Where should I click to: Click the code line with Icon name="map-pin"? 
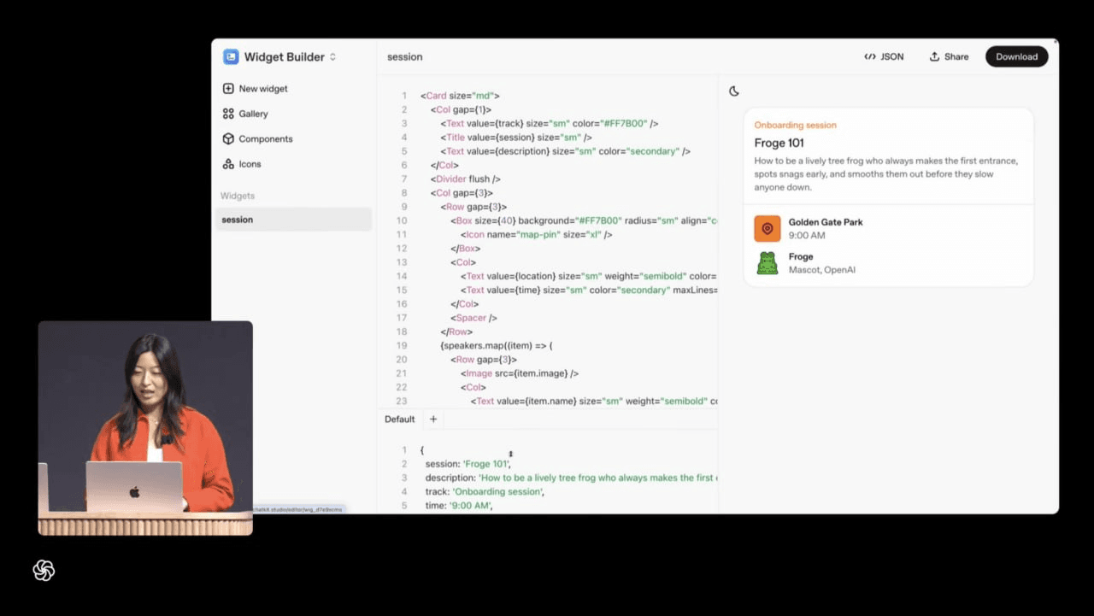pyautogui.click(x=537, y=235)
